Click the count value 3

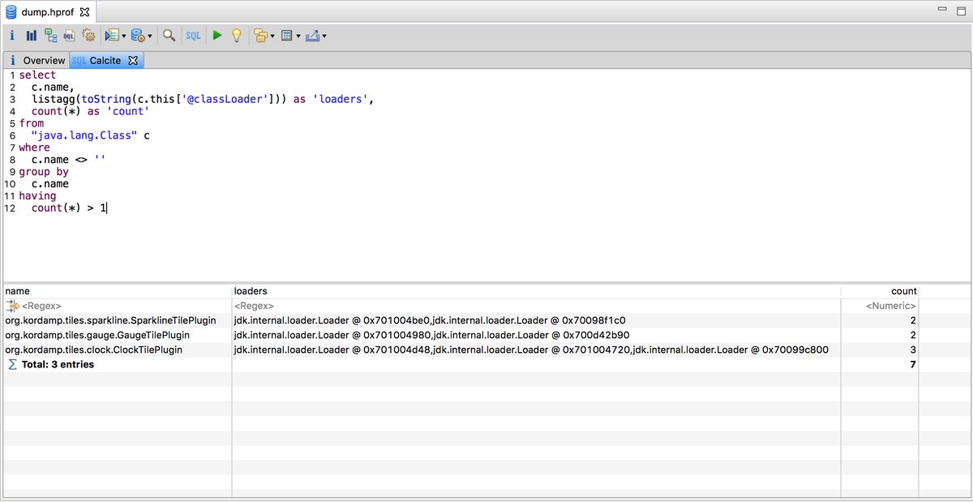coord(913,350)
